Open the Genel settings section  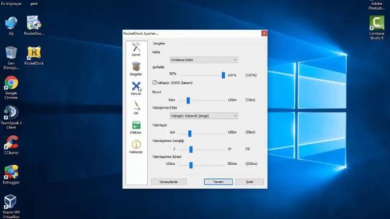coord(136,49)
